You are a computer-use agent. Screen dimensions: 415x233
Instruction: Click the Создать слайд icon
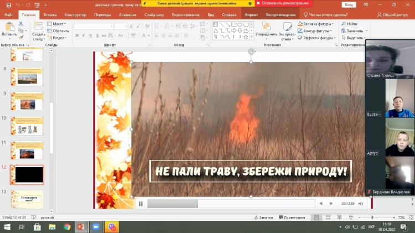tap(38, 26)
